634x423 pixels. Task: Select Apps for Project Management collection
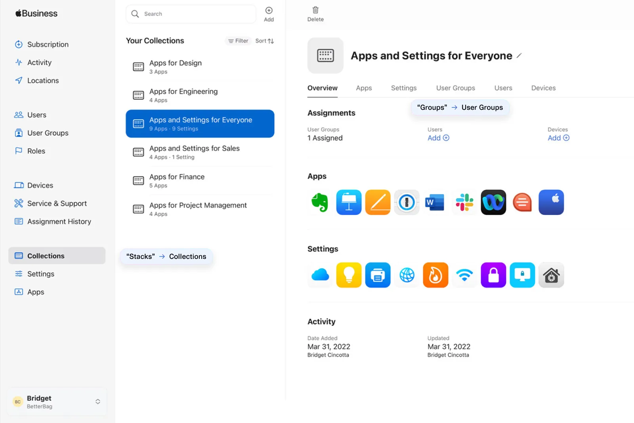tap(200, 209)
